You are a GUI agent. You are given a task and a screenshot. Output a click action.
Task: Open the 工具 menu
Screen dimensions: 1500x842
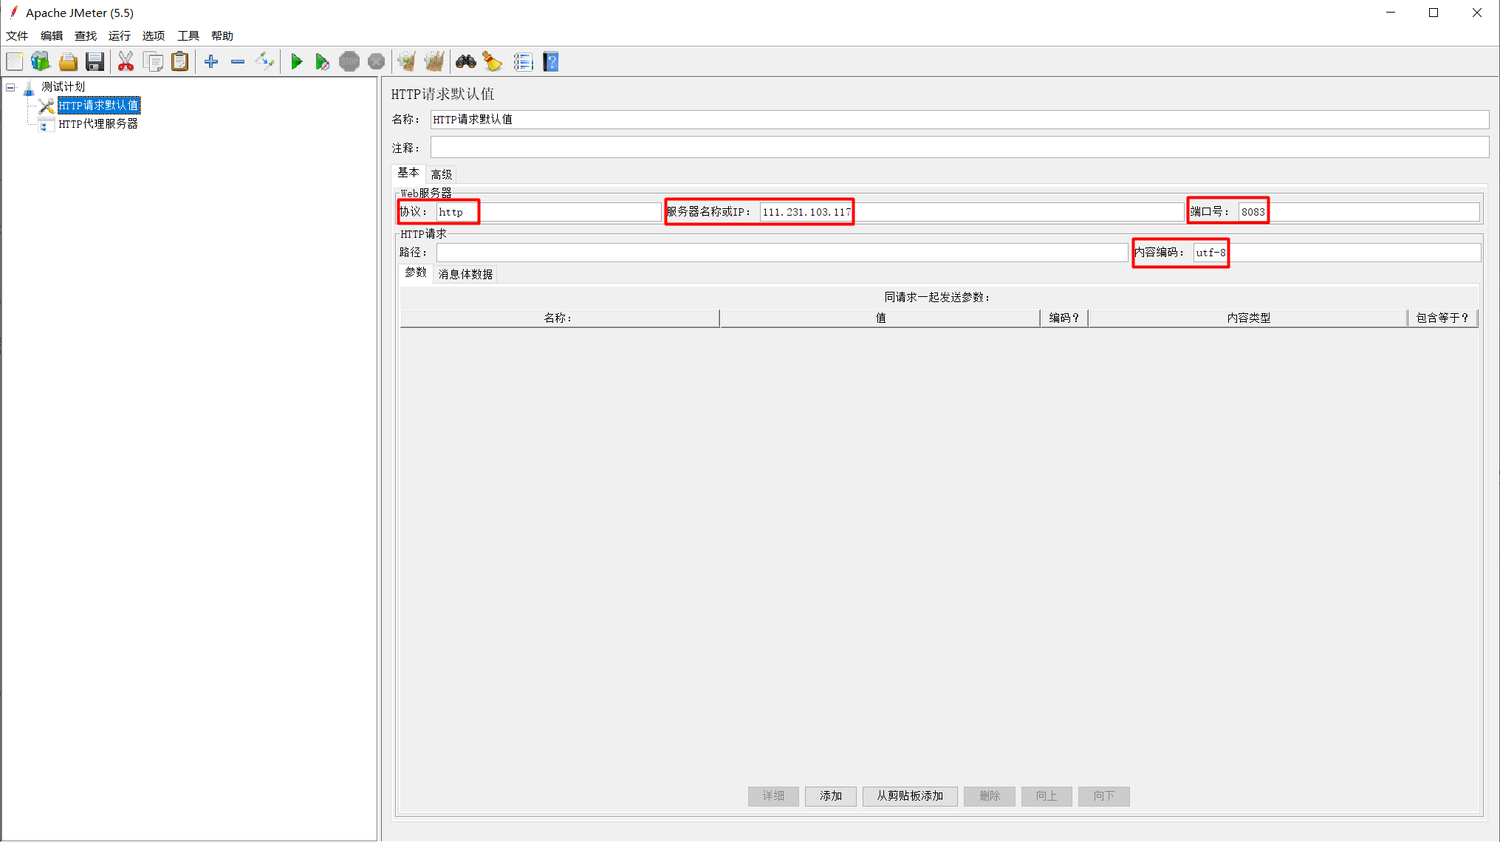click(188, 36)
